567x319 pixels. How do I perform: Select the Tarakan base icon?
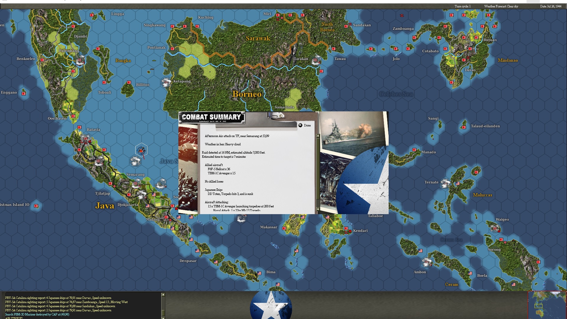(x=316, y=60)
